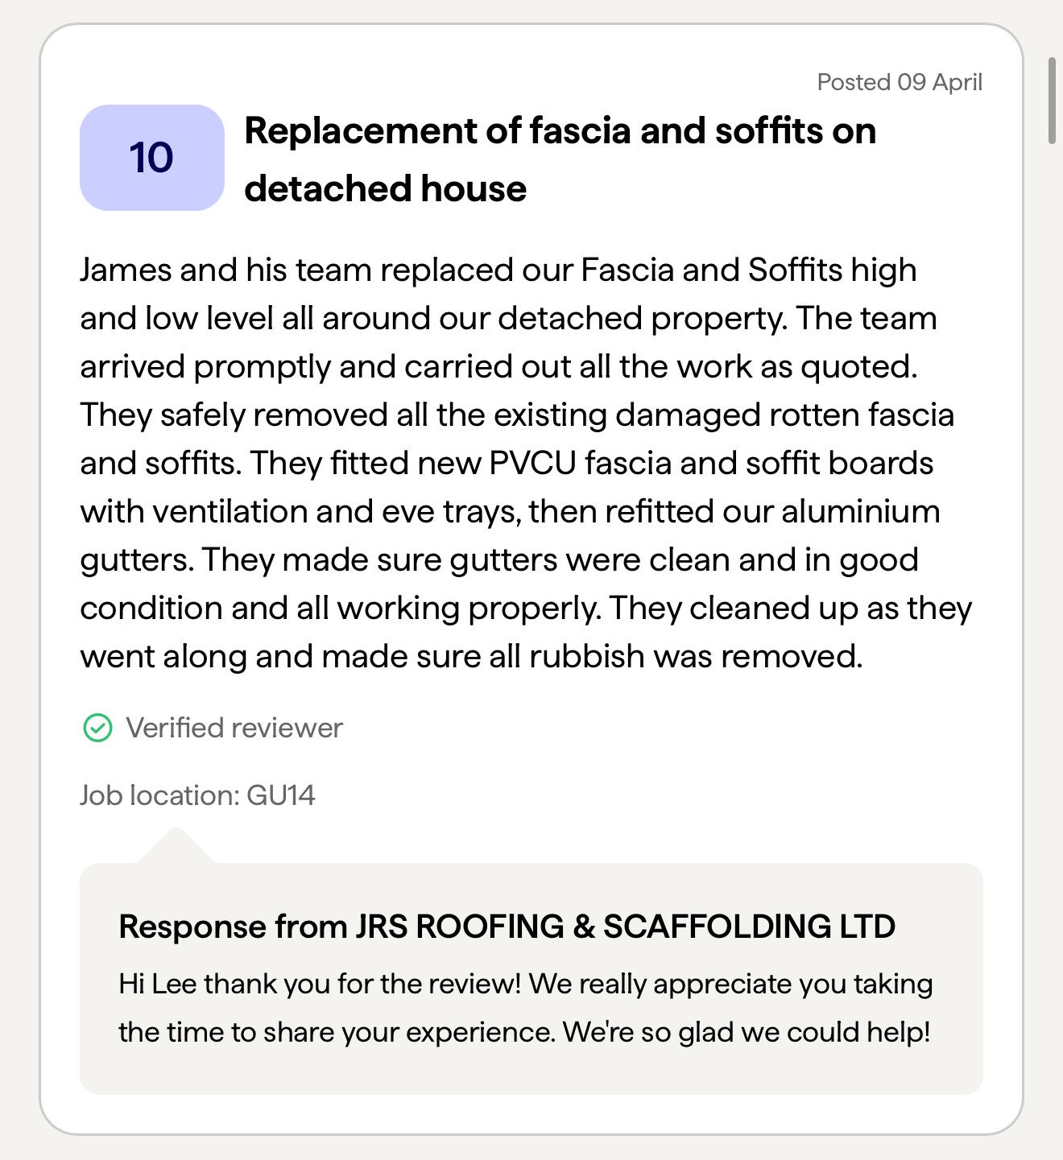Open JRS ROOFING & SCAFFOLDING LTD company name
Image resolution: width=1063 pixels, height=1160 pixels.
(625, 927)
